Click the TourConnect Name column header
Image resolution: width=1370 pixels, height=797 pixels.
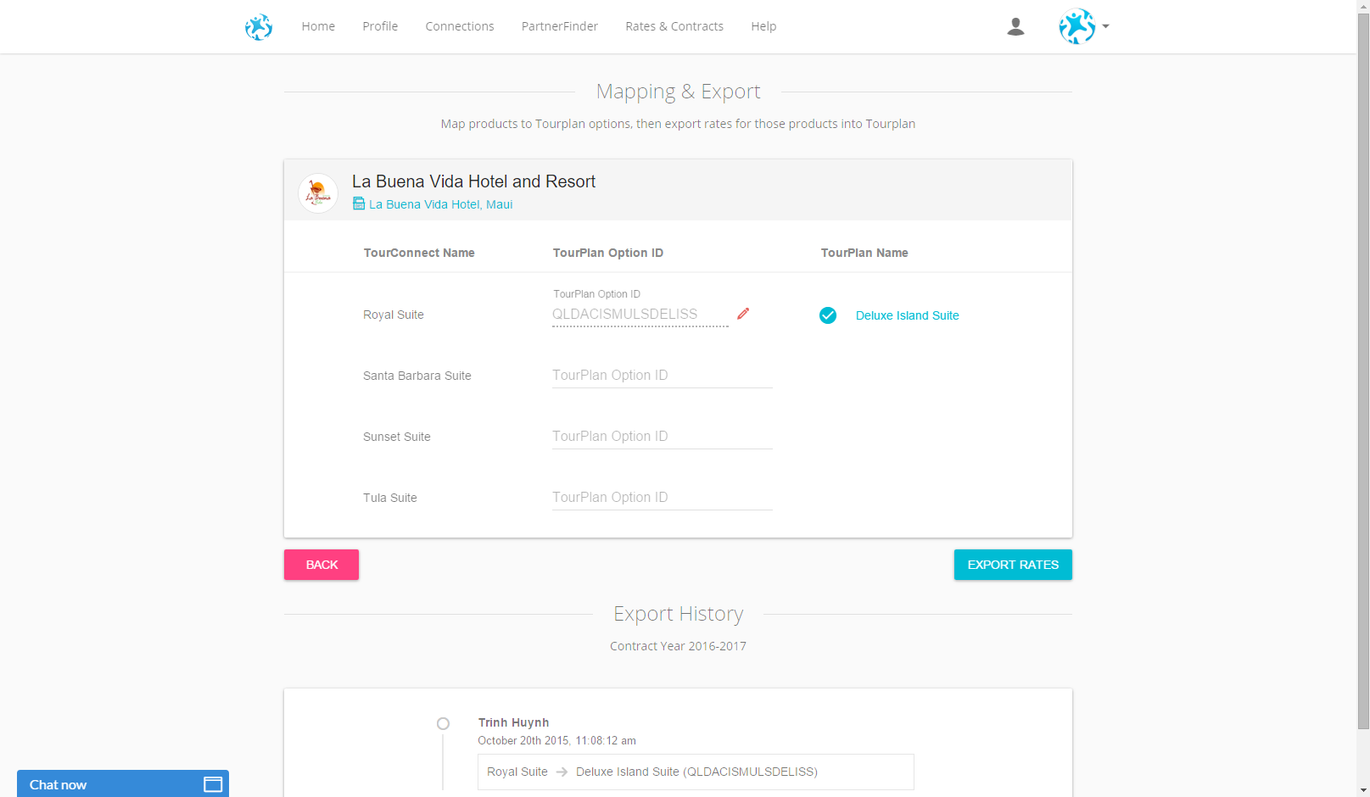[419, 253]
